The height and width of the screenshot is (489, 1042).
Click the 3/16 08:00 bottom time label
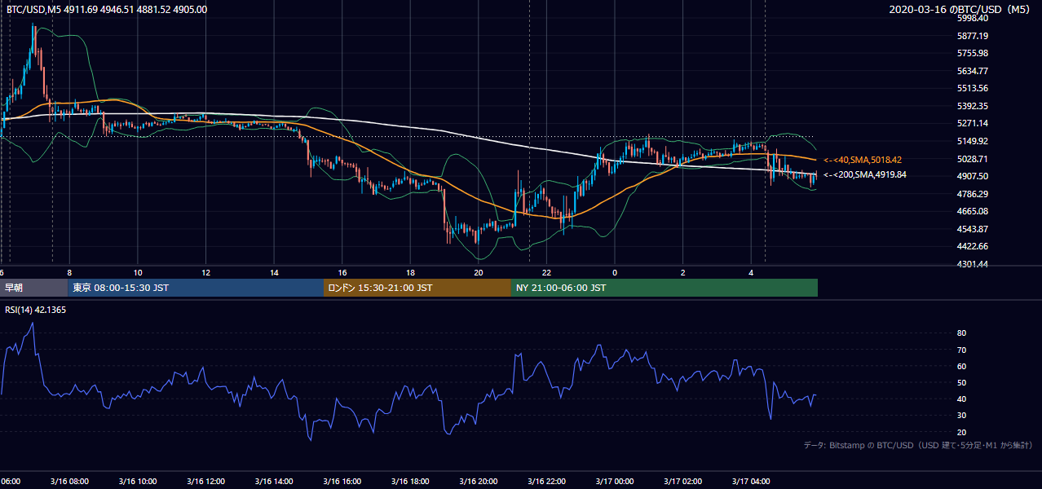click(x=69, y=481)
